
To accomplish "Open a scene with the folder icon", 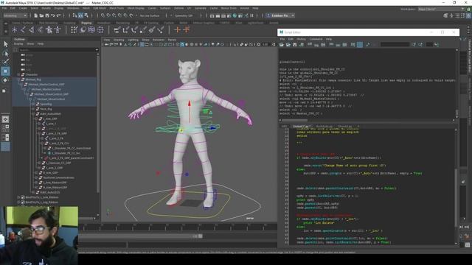I will pos(41,15).
